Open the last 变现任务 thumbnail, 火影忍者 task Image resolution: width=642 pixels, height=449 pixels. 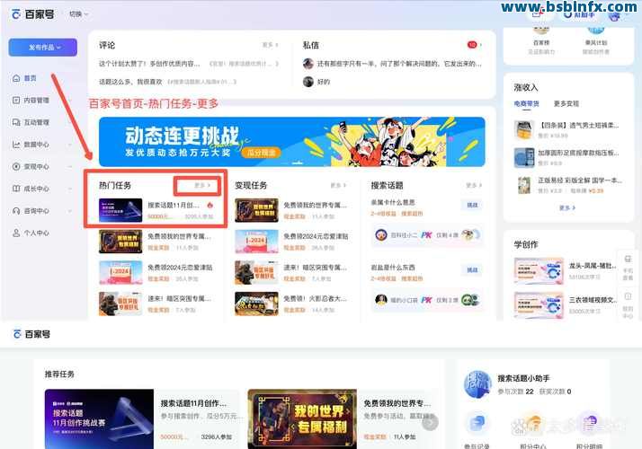click(257, 304)
